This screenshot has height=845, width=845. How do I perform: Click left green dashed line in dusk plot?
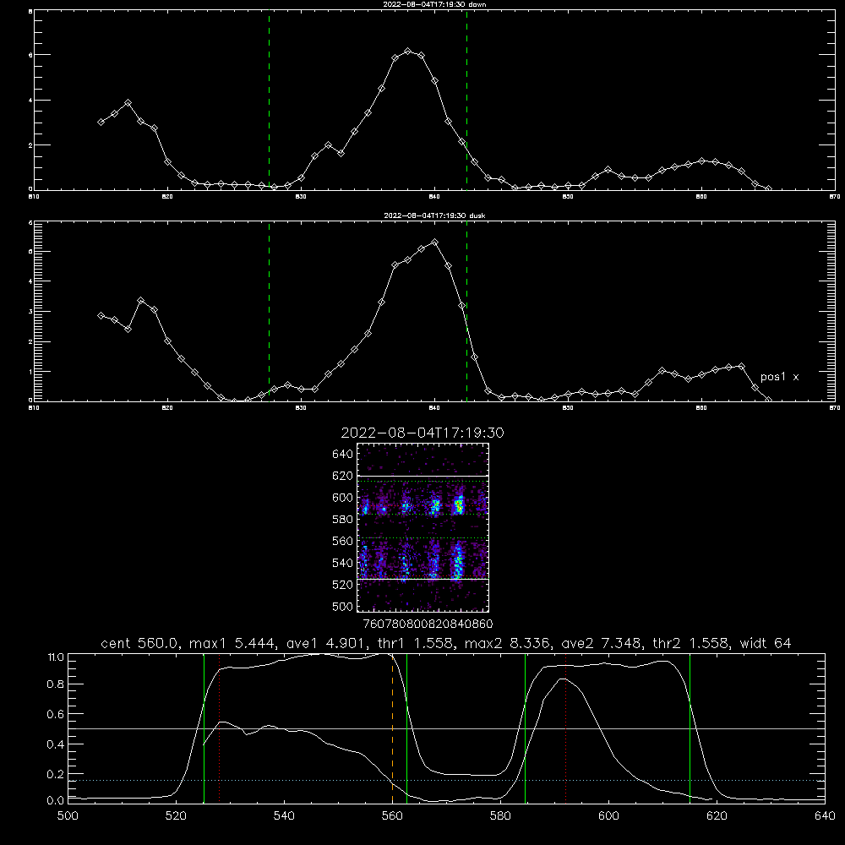tap(269, 312)
